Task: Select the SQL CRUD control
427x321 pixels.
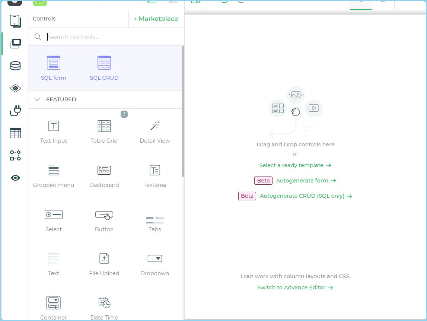Action: [x=104, y=63]
